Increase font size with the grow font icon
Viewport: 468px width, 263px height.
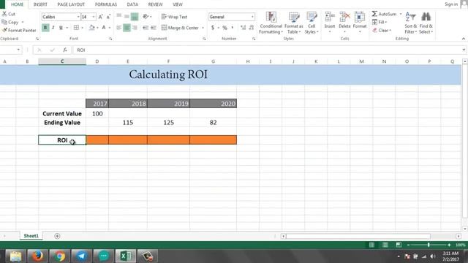pyautogui.click(x=101, y=17)
